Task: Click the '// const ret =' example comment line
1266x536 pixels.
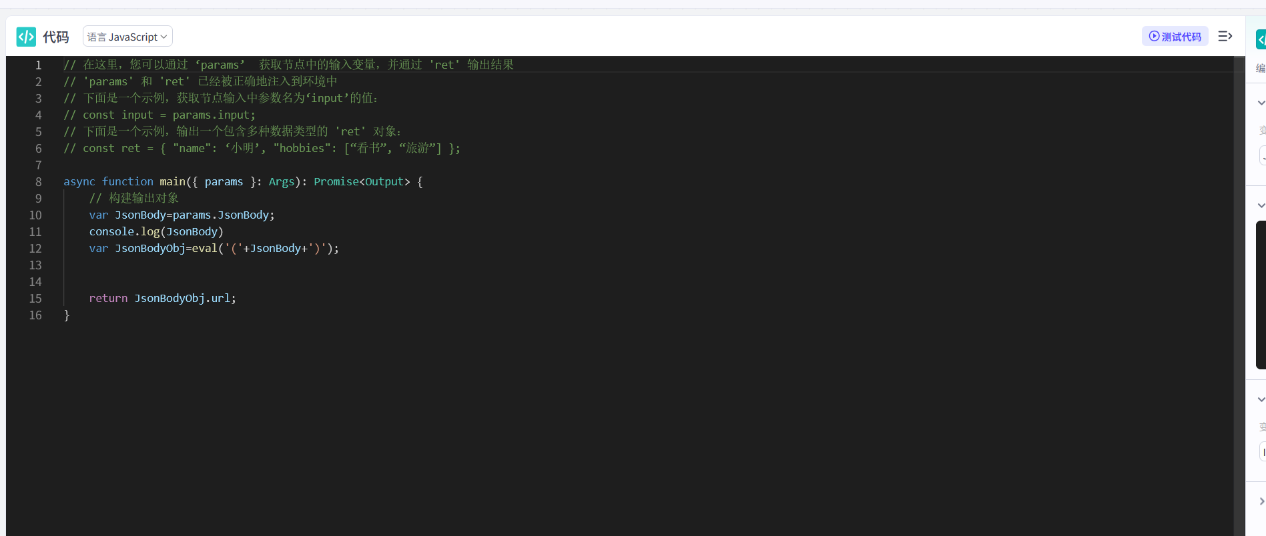Action: pyautogui.click(x=262, y=149)
